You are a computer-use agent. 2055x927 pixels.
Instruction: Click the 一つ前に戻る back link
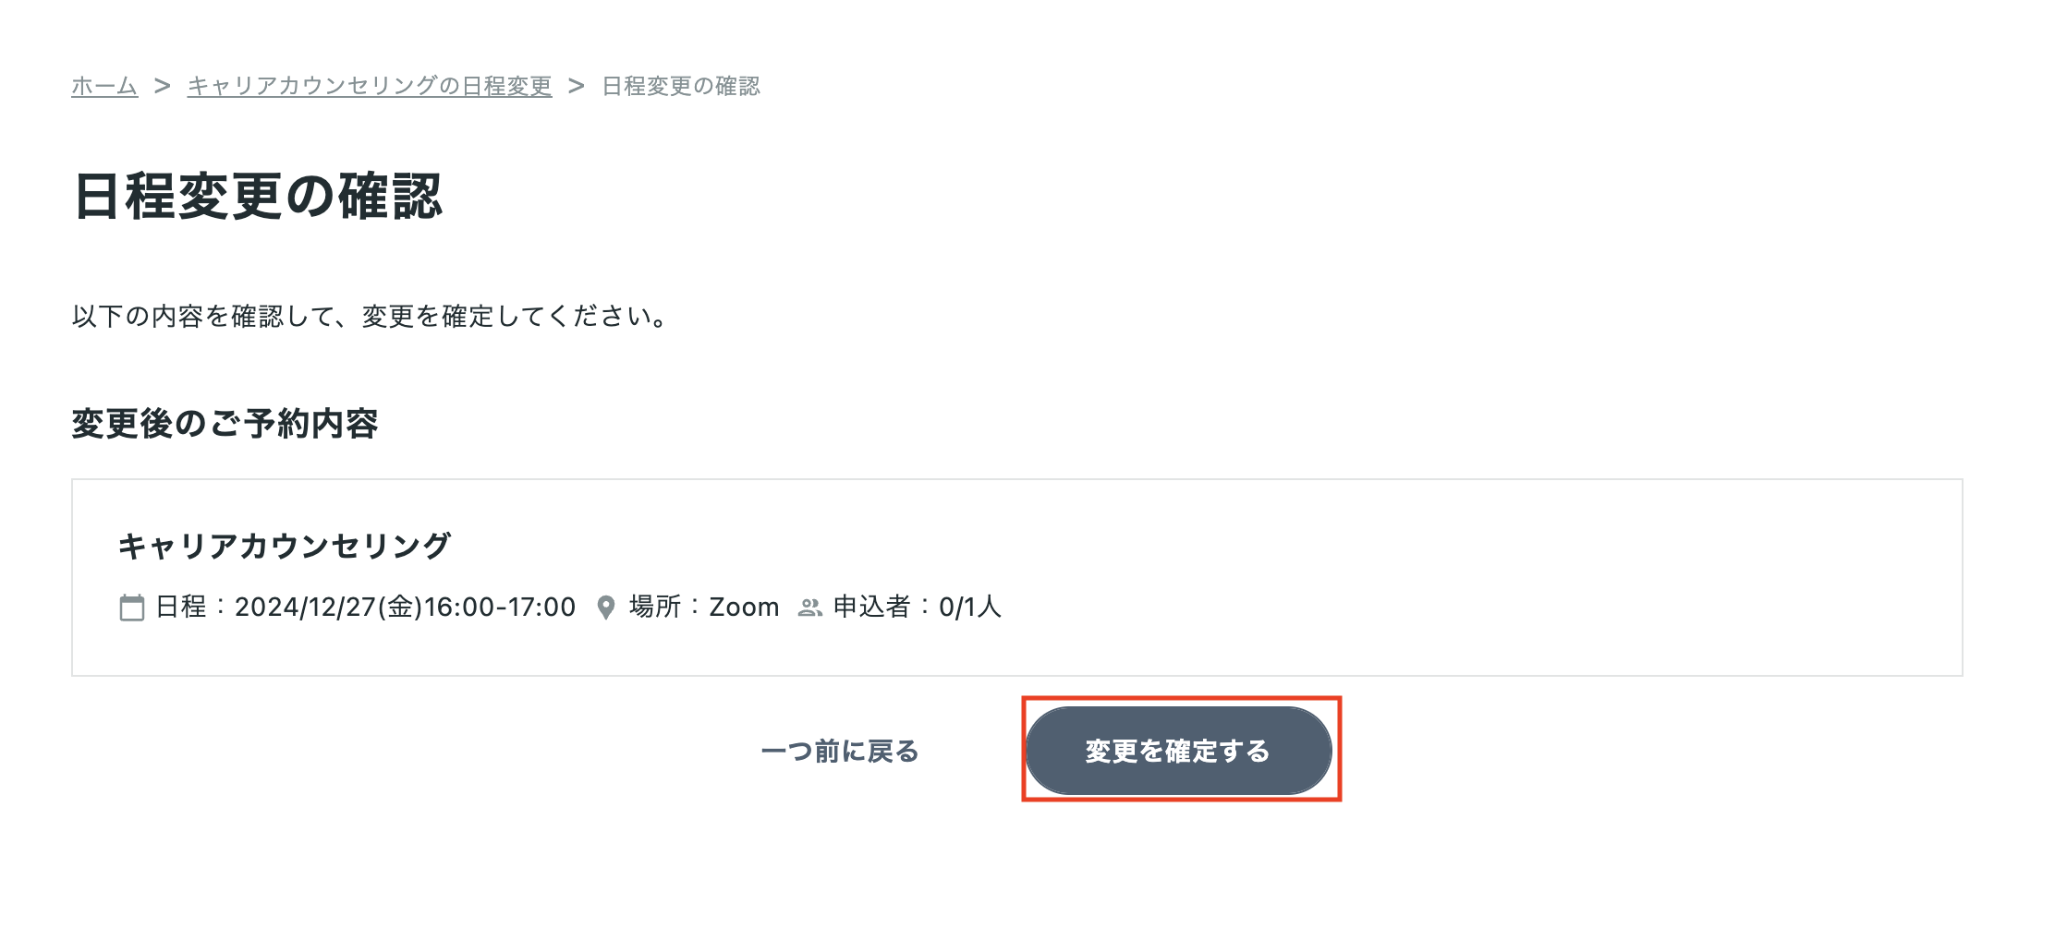click(x=840, y=752)
